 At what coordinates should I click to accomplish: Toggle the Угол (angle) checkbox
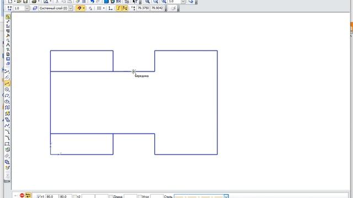pyautogui.click(x=140, y=197)
